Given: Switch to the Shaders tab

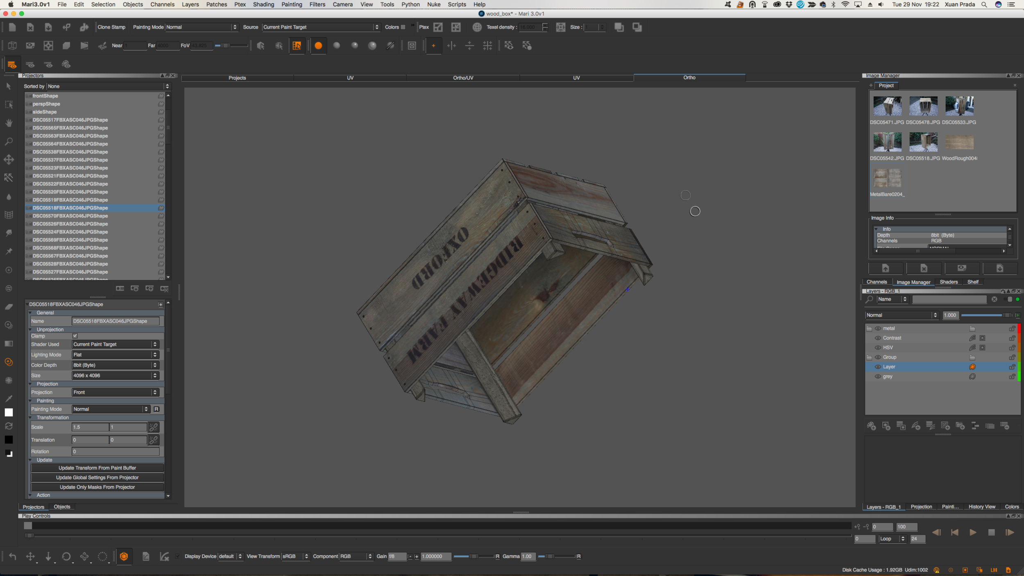Looking at the screenshot, I should pyautogui.click(x=948, y=282).
